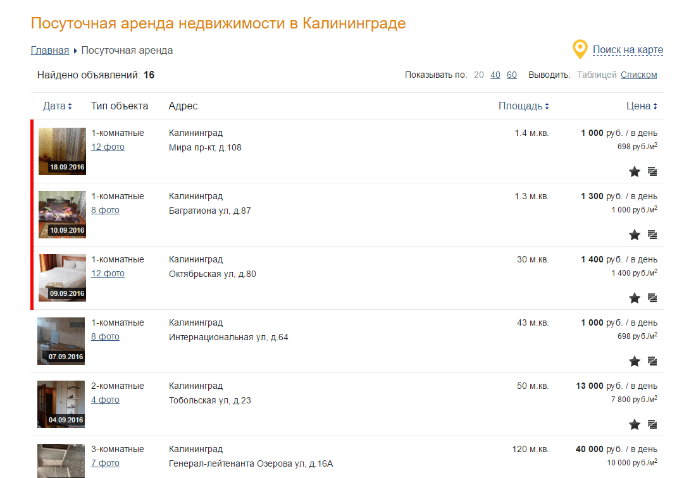
Task: Star the Мира пр-кт, д.108 listing
Action: pyautogui.click(x=635, y=171)
